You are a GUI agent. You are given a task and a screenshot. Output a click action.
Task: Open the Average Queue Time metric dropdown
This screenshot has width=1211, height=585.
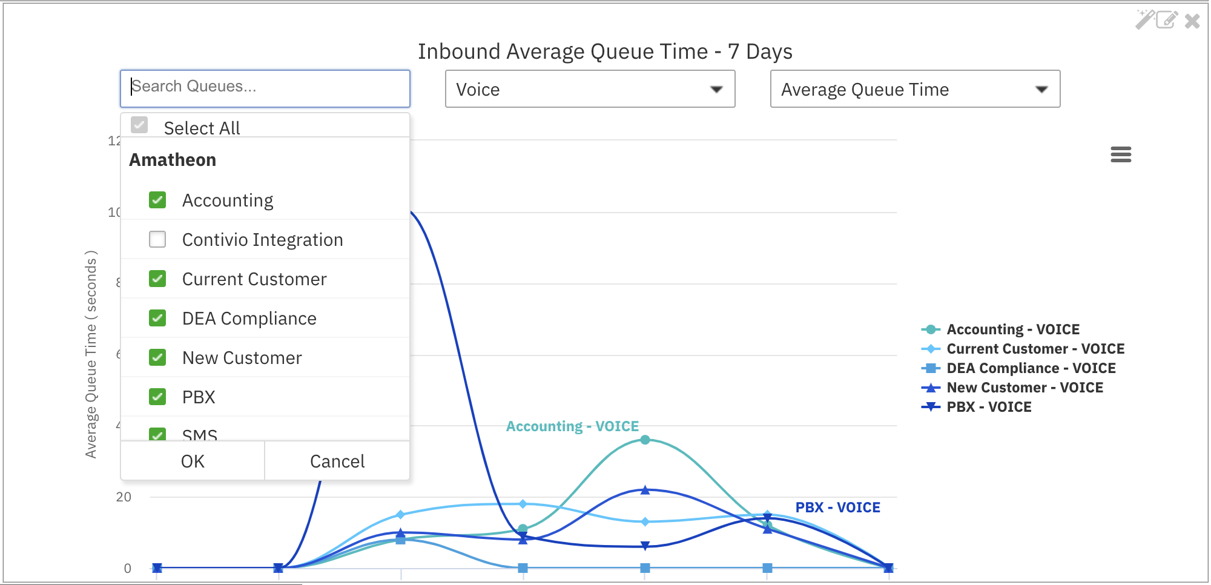[x=914, y=89]
